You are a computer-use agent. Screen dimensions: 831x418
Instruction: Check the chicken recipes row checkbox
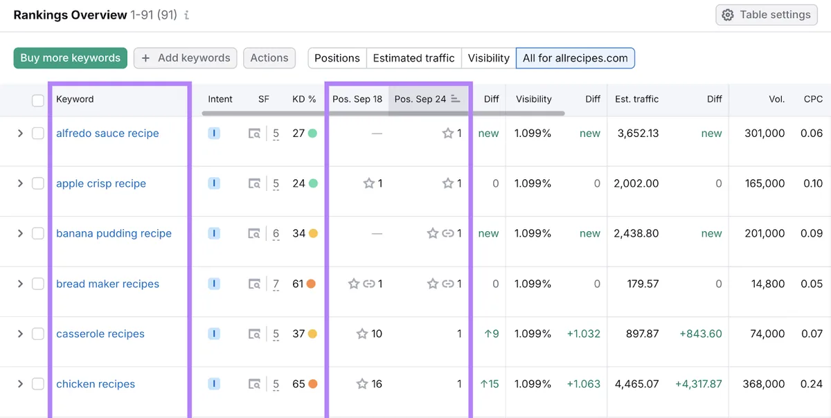(38, 384)
